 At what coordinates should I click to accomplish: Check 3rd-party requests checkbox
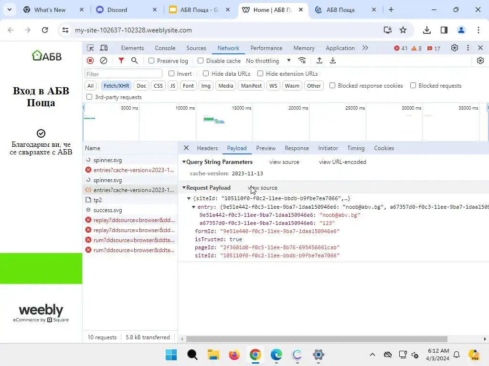click(89, 97)
